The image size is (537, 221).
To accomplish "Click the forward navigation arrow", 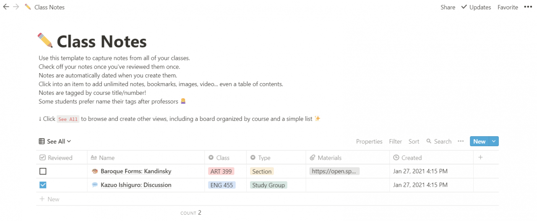I will click(16, 7).
